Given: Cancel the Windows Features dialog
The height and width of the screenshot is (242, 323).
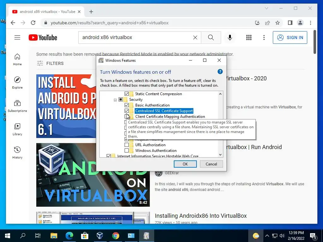Looking at the screenshot, I should [x=211, y=164].
